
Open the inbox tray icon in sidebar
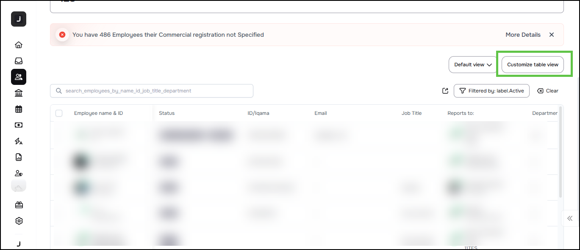(19, 61)
